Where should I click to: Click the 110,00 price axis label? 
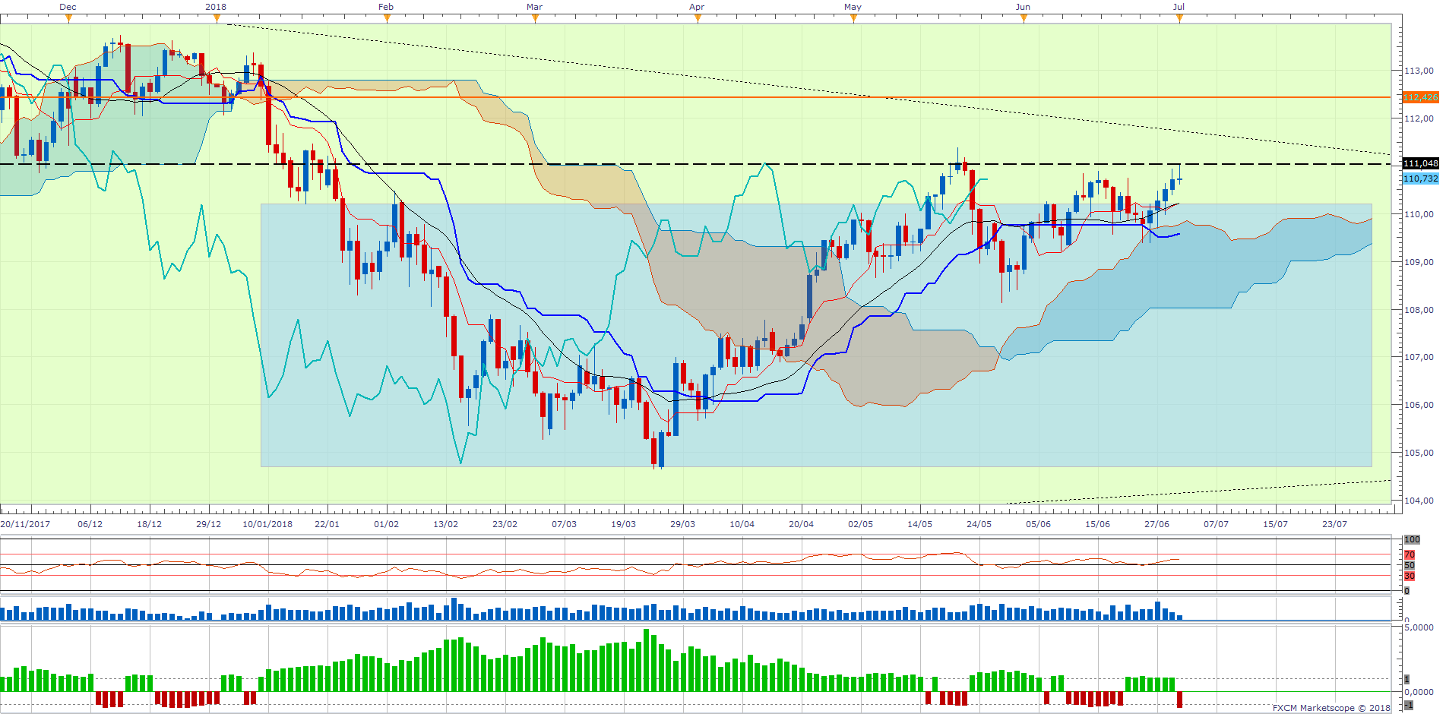point(1419,214)
